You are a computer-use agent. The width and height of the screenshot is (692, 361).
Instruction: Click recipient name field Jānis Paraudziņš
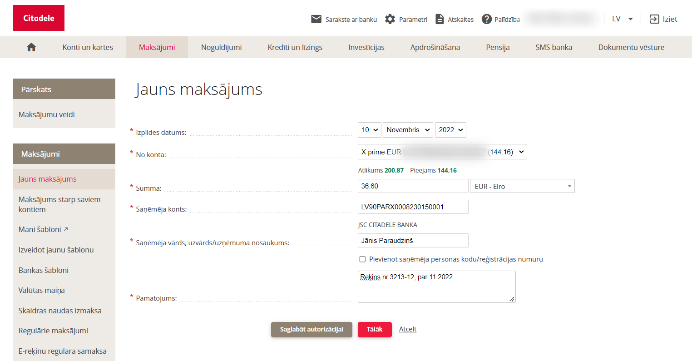pos(413,241)
